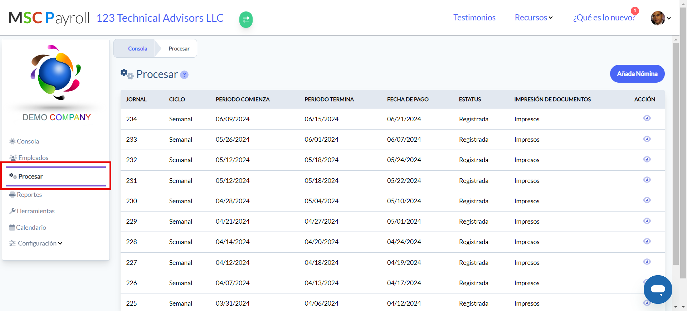Image resolution: width=687 pixels, height=311 pixels.
Task: Click the user profile avatar
Action: pyautogui.click(x=657, y=18)
